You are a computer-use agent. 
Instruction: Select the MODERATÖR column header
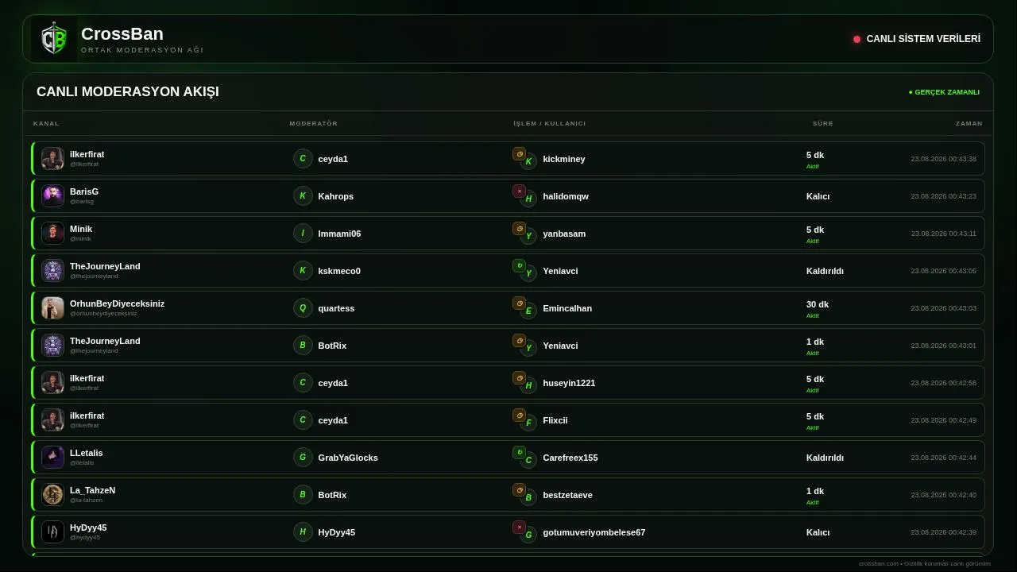tap(314, 123)
